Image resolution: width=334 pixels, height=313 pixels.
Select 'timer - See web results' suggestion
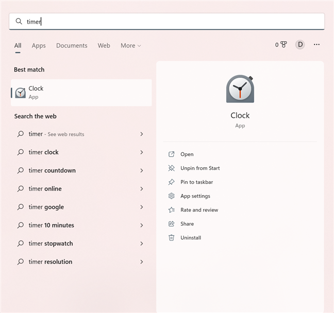(81, 134)
